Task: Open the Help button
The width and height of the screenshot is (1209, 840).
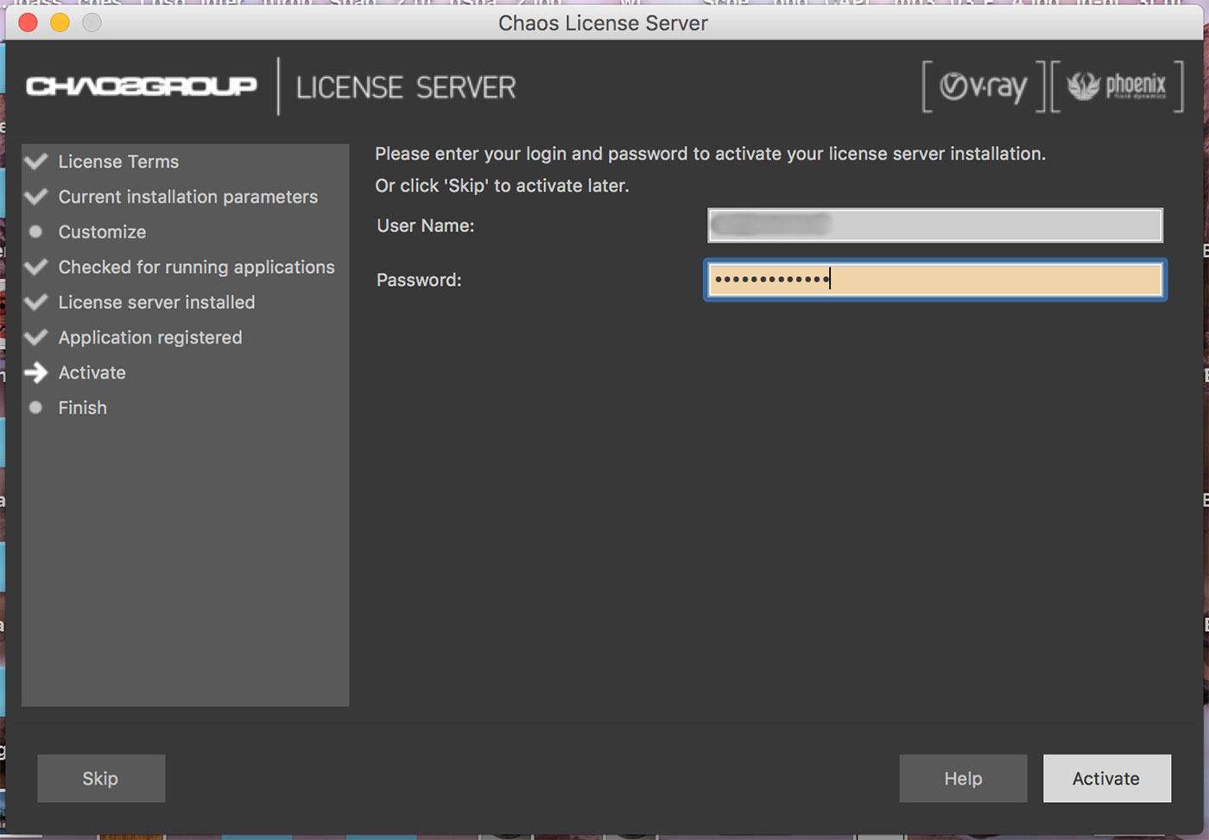Action: tap(963, 779)
